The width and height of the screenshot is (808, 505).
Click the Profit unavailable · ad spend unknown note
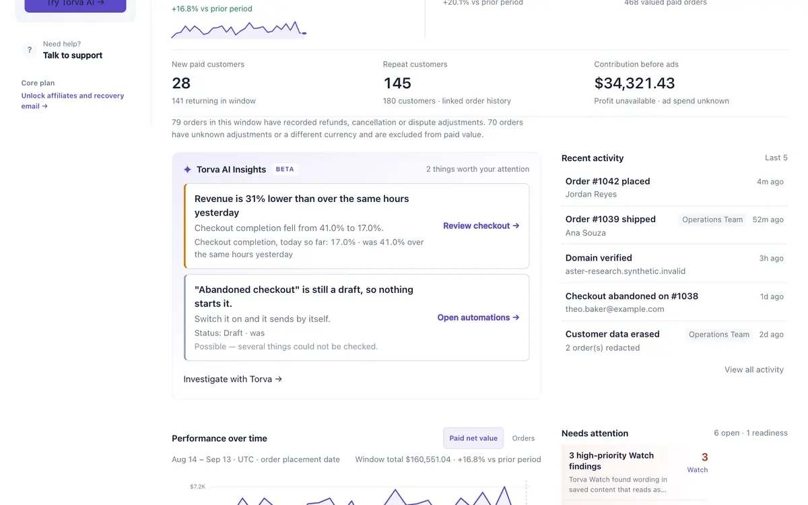[x=661, y=101]
